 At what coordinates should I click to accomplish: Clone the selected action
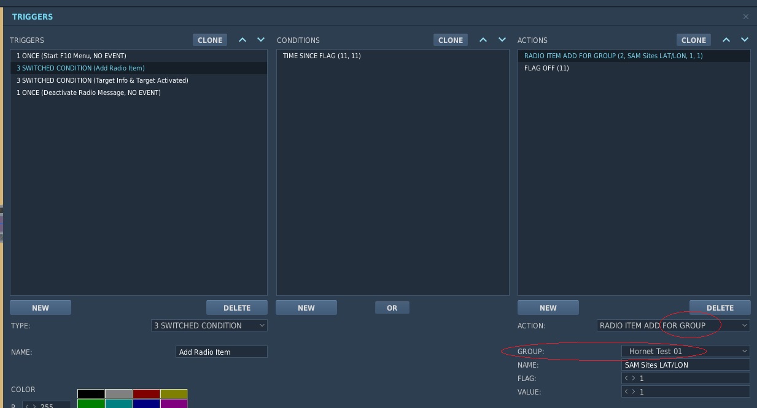694,40
